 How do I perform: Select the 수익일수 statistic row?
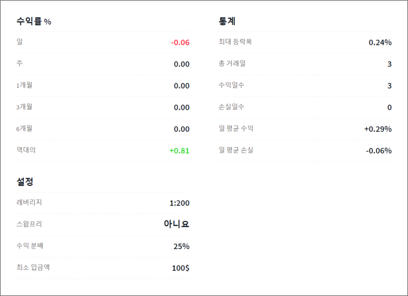(305, 85)
